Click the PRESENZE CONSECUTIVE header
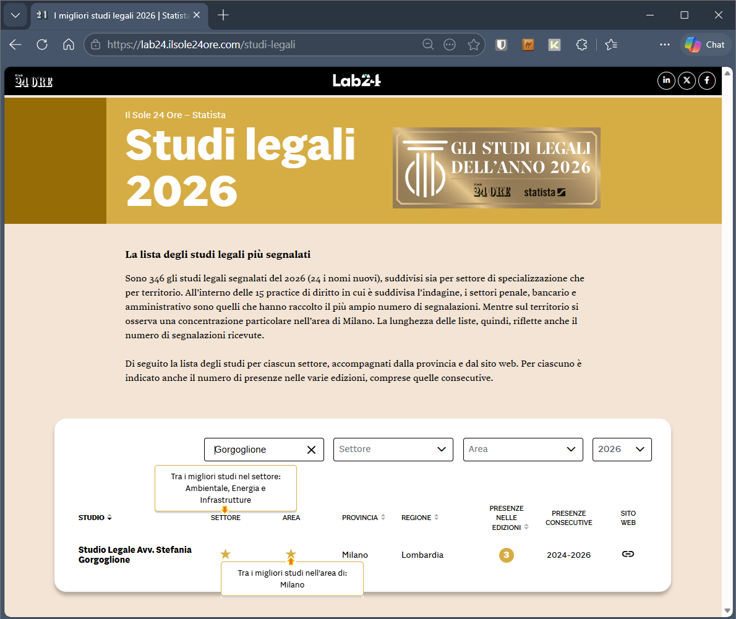736x619 pixels. click(x=568, y=518)
